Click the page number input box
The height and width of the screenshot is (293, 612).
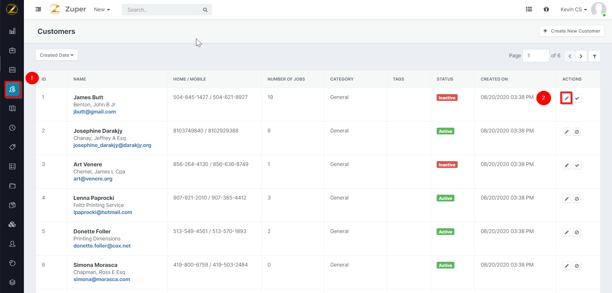click(x=536, y=55)
